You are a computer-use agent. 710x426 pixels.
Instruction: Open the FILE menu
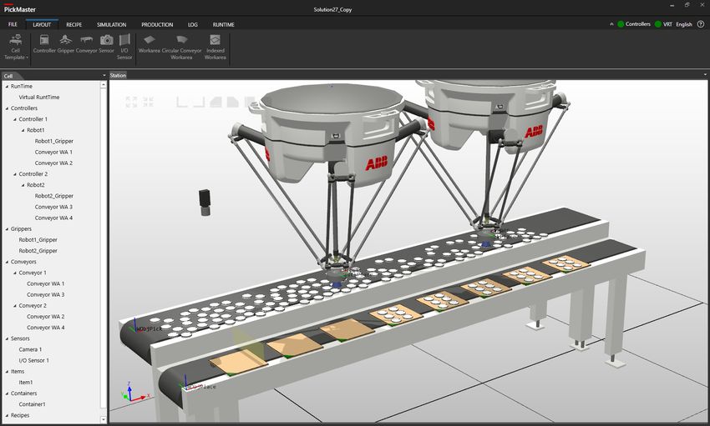click(x=13, y=24)
